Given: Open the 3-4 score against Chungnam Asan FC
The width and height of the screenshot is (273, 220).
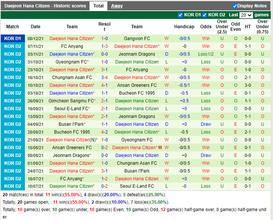Looking at the screenshot, I should (x=104, y=78).
